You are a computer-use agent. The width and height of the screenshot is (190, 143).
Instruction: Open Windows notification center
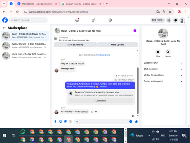[184, 136]
